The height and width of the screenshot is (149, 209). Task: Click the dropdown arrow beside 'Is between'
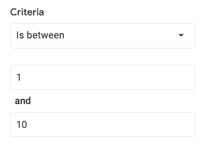pyautogui.click(x=181, y=35)
